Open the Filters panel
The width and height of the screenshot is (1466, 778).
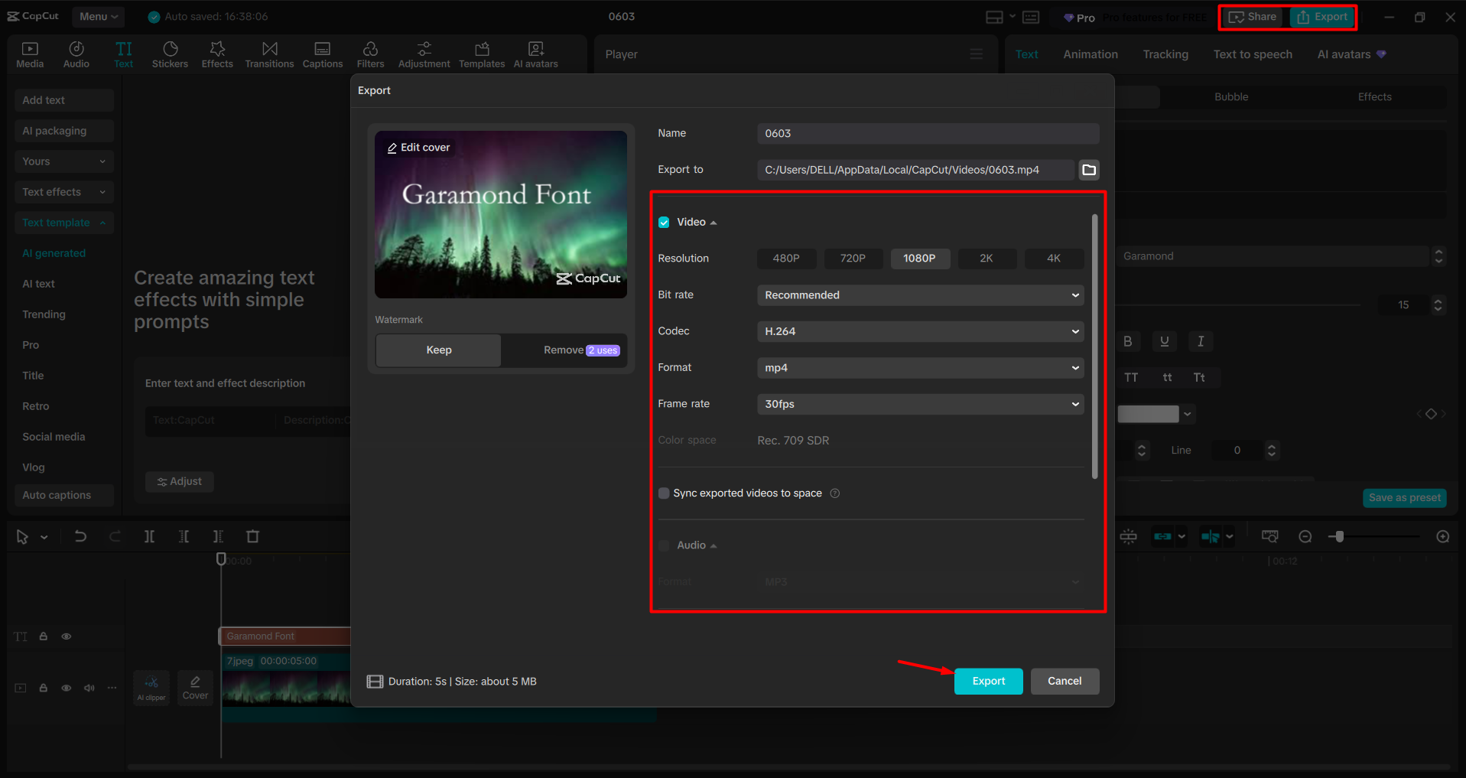coord(370,54)
